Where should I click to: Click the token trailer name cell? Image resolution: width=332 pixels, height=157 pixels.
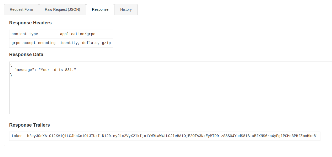pyautogui.click(x=17, y=136)
